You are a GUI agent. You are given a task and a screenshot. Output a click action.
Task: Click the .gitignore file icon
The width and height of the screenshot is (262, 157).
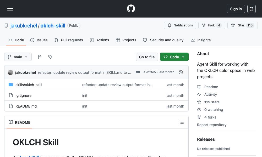click(x=11, y=95)
